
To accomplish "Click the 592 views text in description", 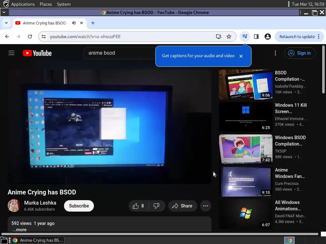I will 21,223.
